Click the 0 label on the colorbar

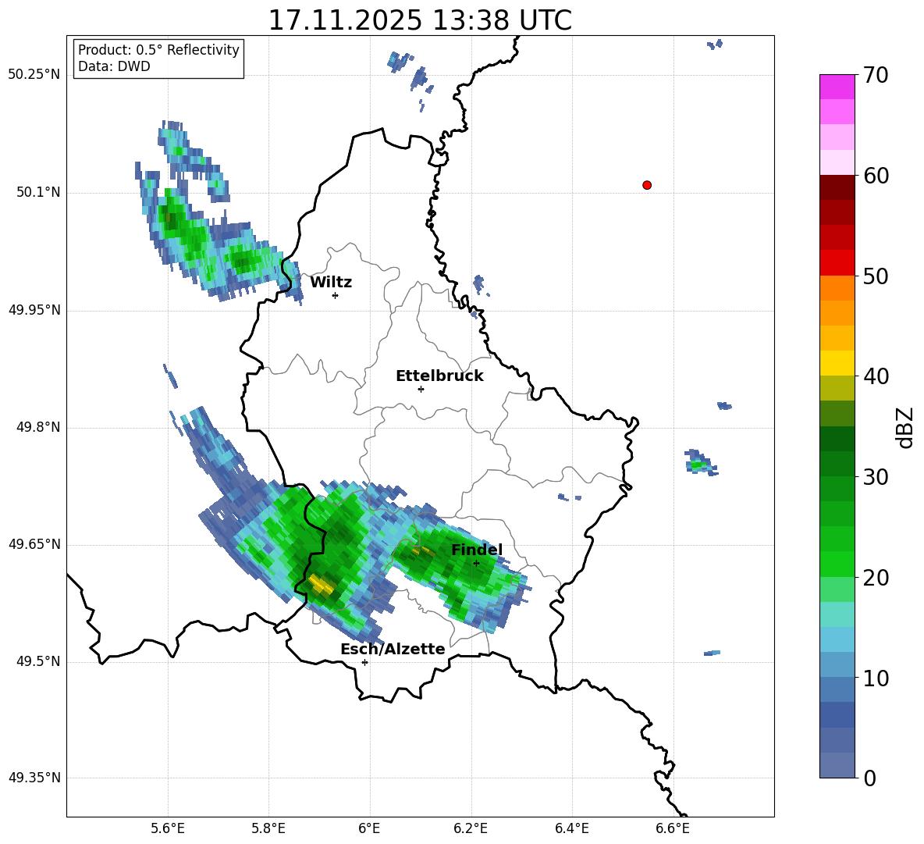(x=869, y=778)
